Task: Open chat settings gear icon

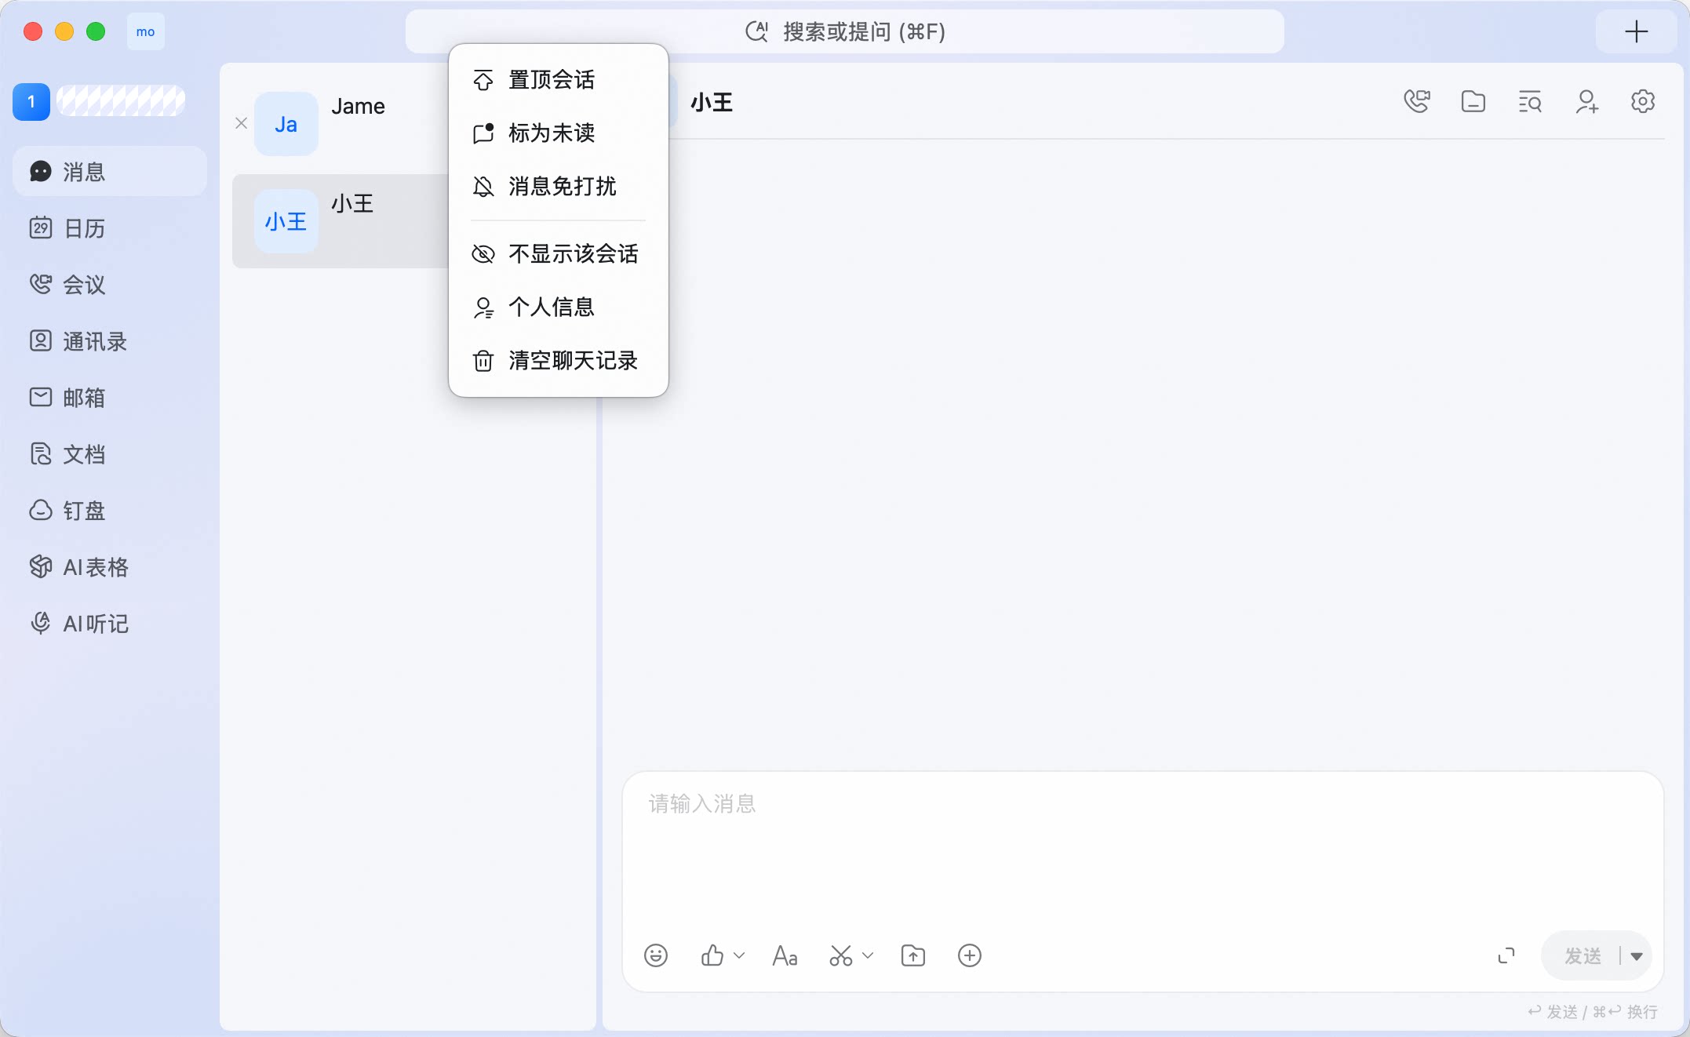Action: (x=1643, y=102)
